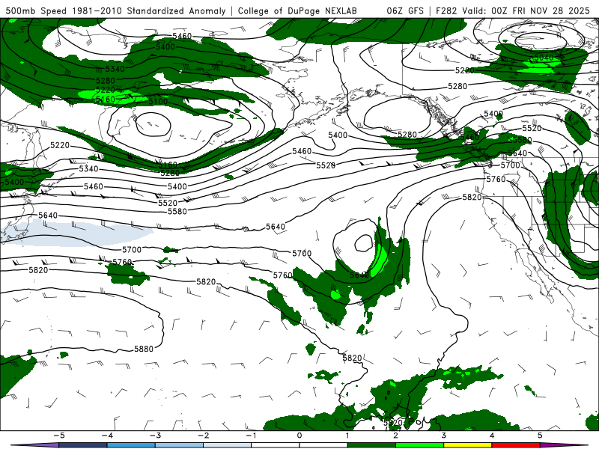Click the 'College of DuPage NEXLAB' header text

pos(297,10)
